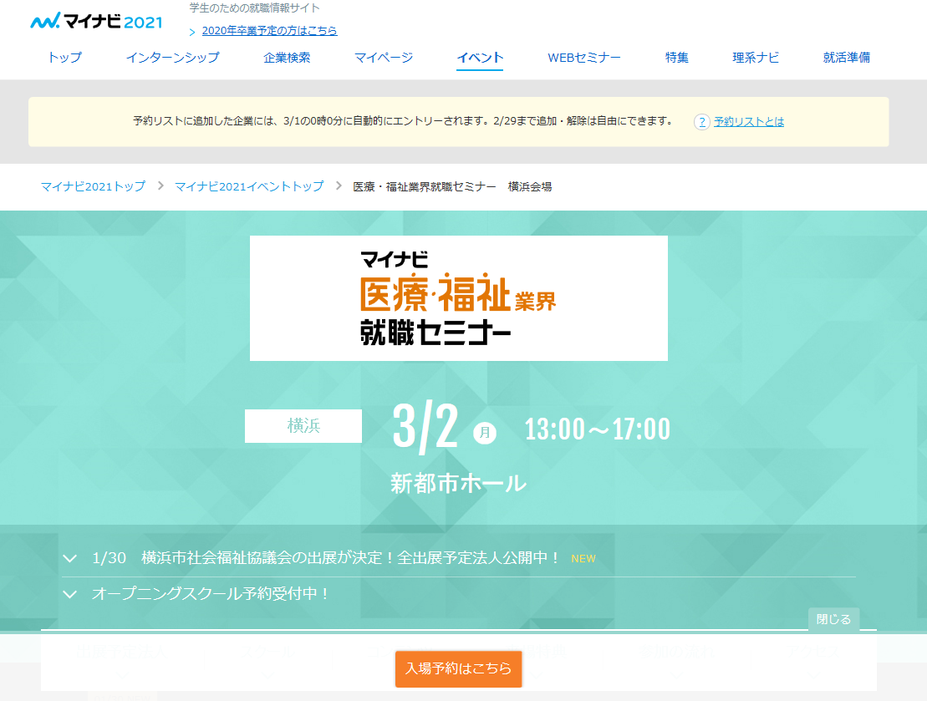The image size is (927, 701).
Task: Open the 2020年卒業予定の方はこちら link
Action: click(x=270, y=31)
